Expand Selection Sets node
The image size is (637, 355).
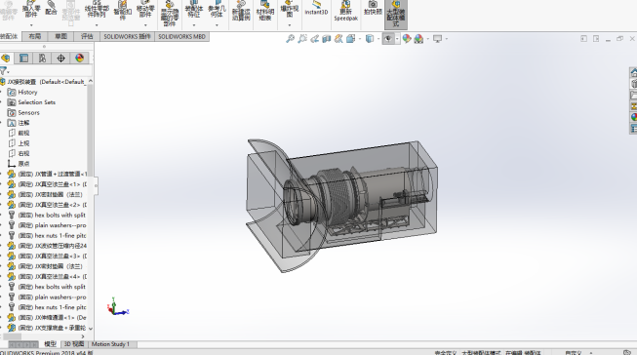tap(1, 102)
